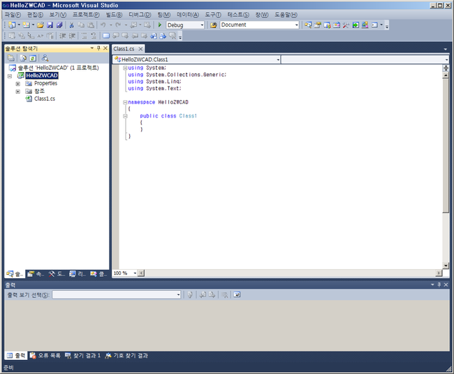Cut the selection with the scissors icon
Image resolution: width=454 pixels, height=374 pixels.
click(x=71, y=25)
